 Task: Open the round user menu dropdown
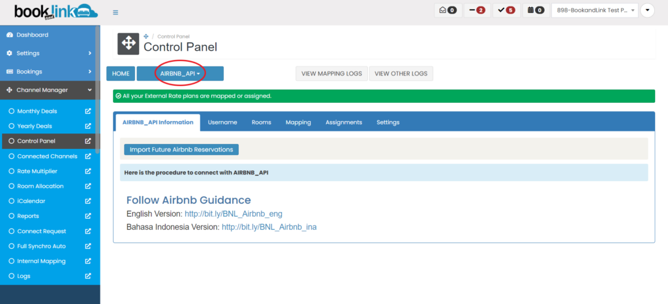point(648,10)
